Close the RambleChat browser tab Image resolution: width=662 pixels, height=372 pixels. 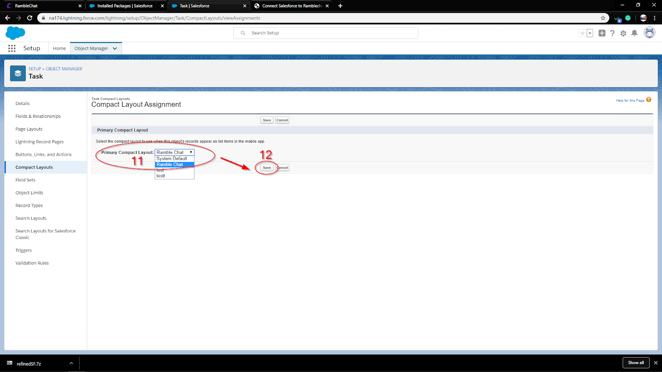tap(80, 6)
